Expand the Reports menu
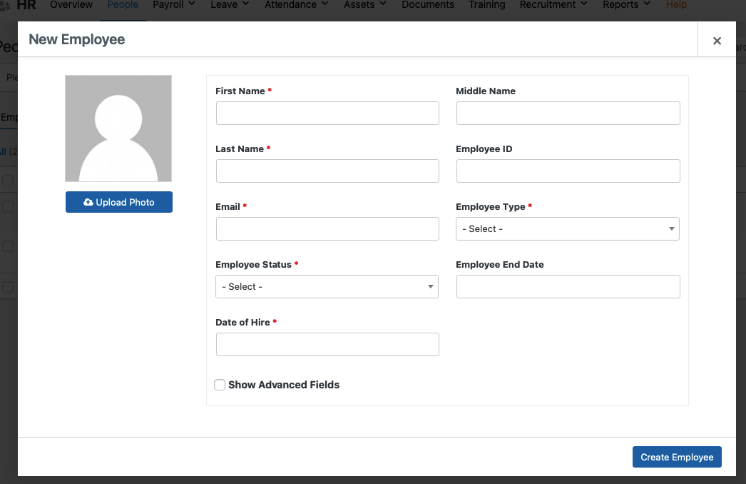The width and height of the screenshot is (746, 484). [x=626, y=5]
